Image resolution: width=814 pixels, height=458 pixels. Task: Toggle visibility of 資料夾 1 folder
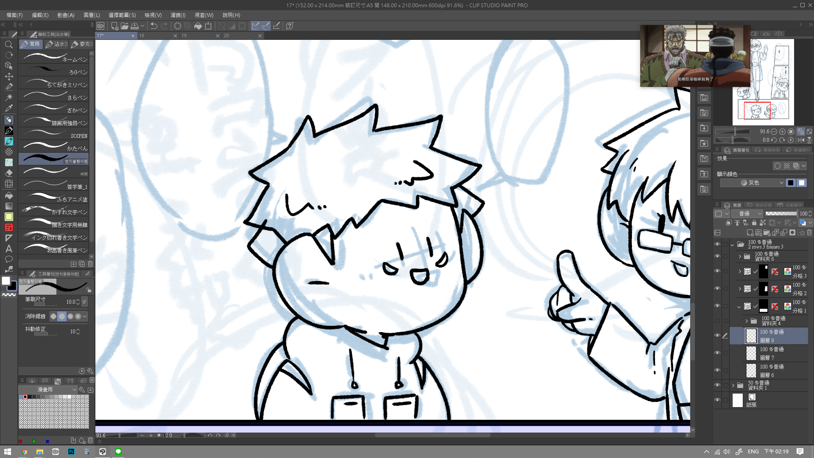717,385
